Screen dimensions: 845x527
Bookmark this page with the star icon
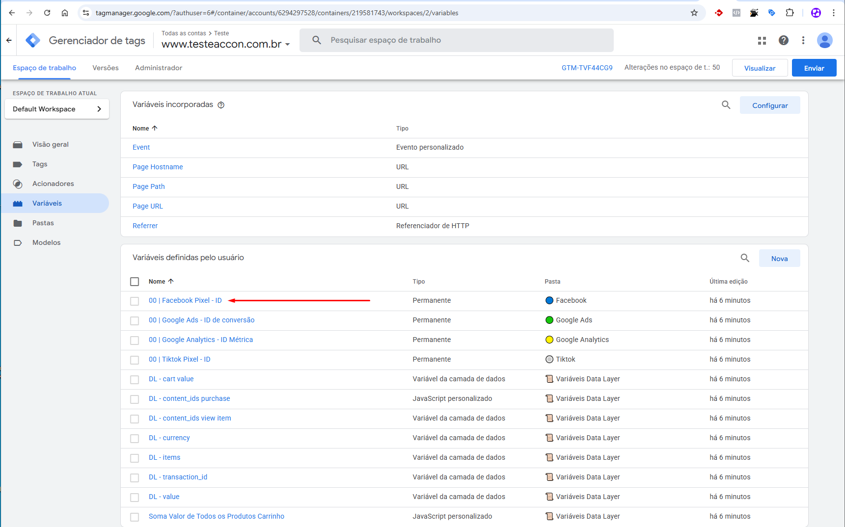tap(694, 13)
